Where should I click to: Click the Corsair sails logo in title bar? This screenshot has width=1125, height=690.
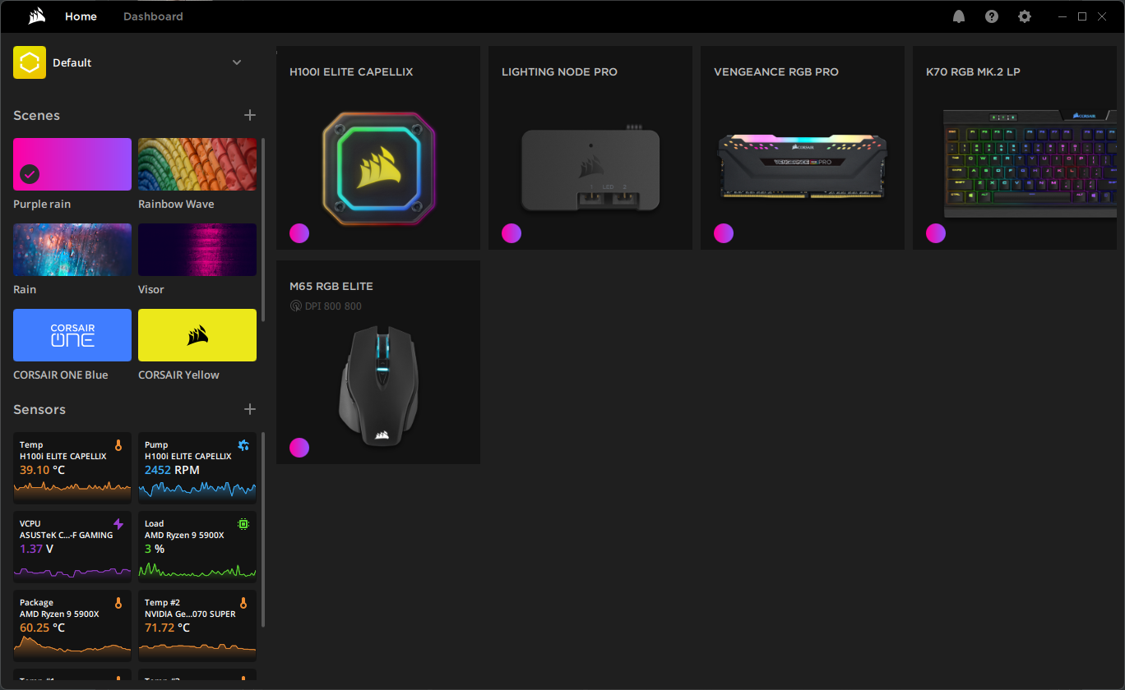[36, 16]
